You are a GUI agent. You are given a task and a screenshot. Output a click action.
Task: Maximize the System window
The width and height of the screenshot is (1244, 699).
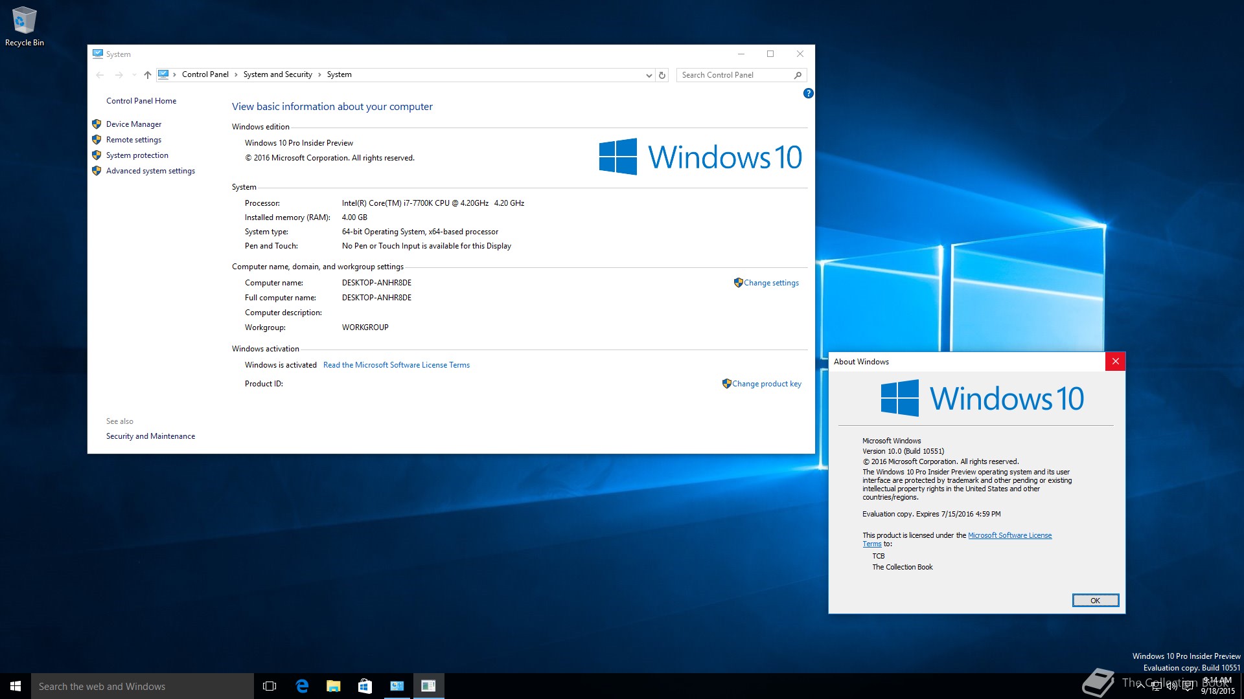pyautogui.click(x=770, y=54)
